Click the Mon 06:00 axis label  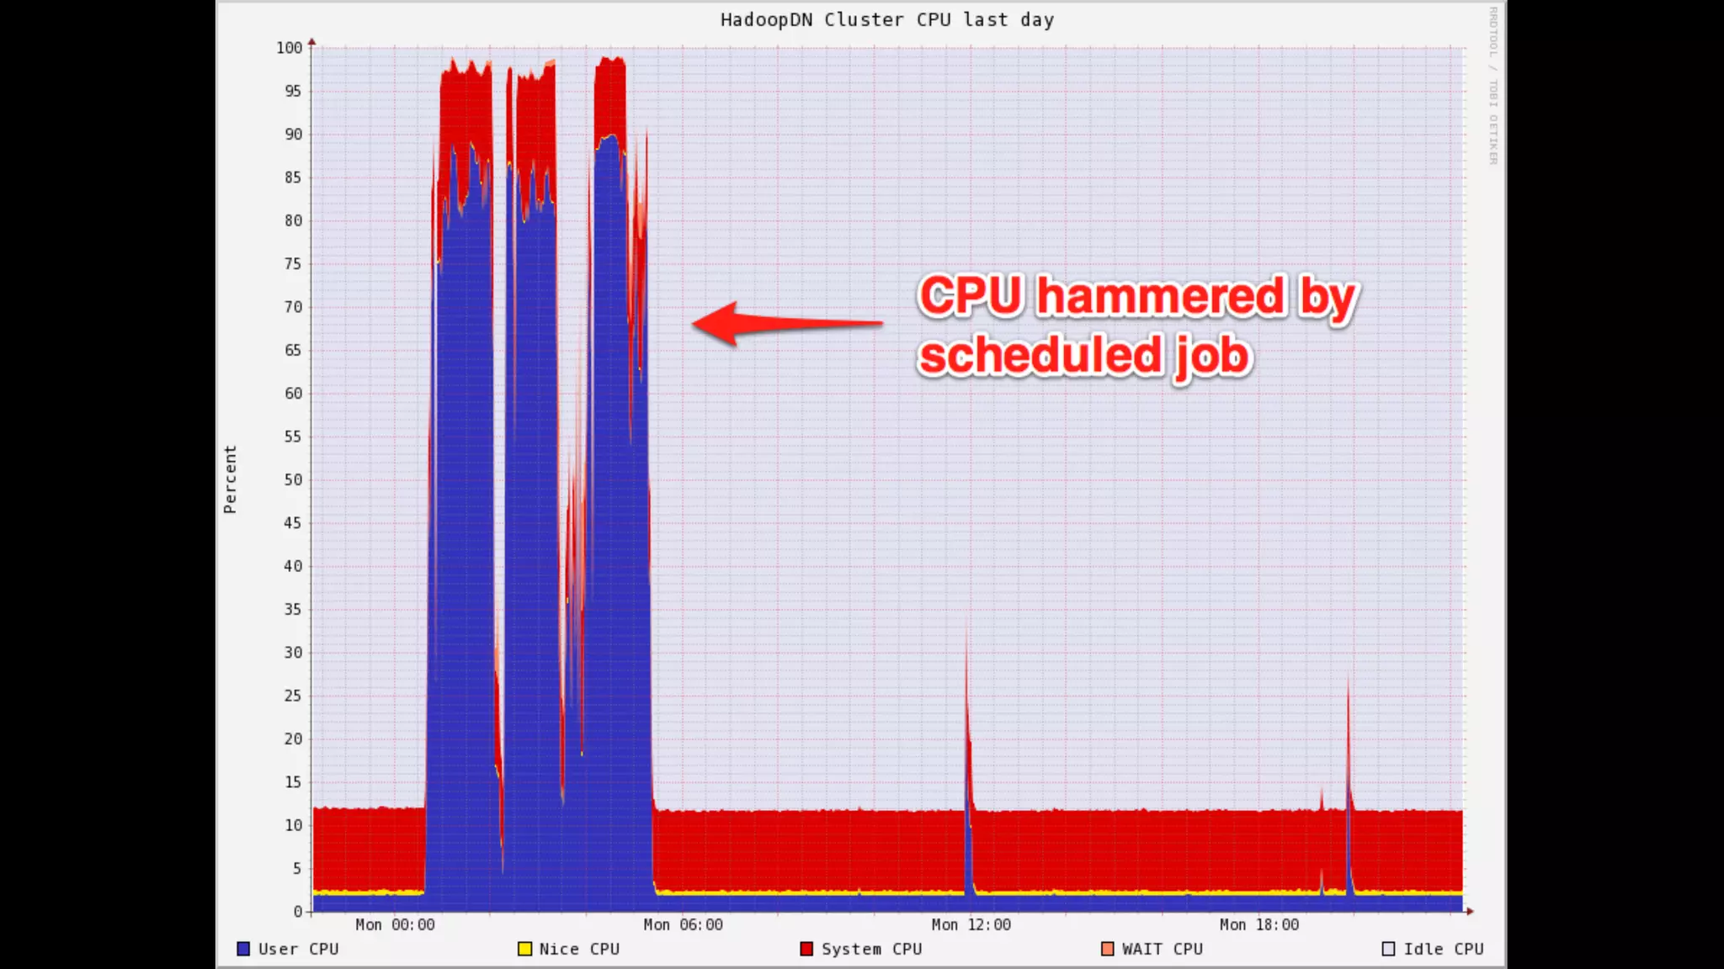click(x=683, y=924)
